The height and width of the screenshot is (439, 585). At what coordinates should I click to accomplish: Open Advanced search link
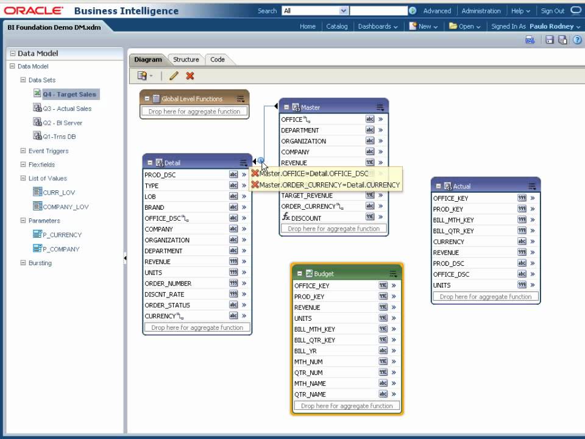[437, 11]
